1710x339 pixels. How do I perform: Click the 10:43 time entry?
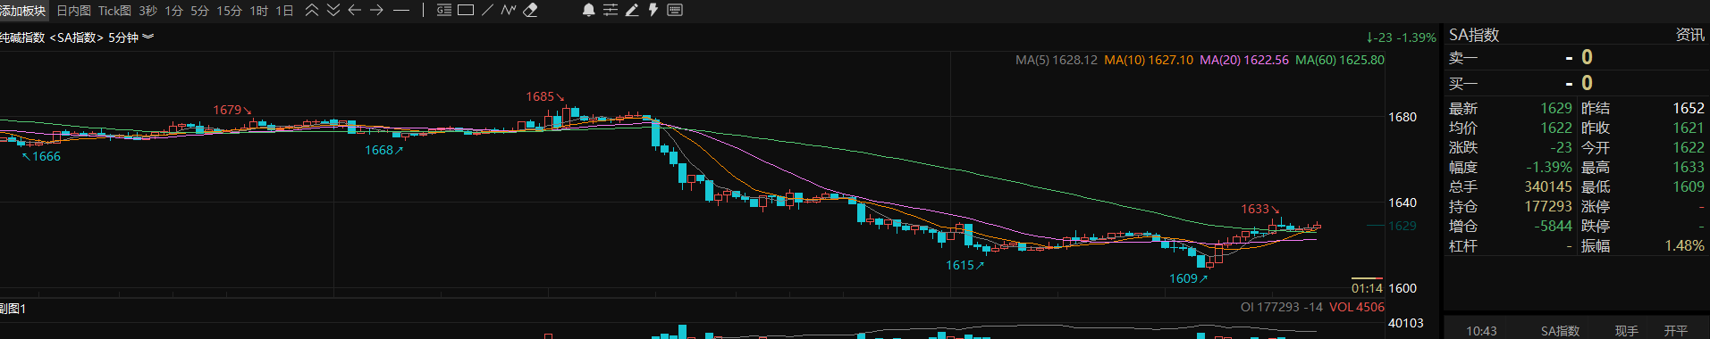pyautogui.click(x=1481, y=331)
